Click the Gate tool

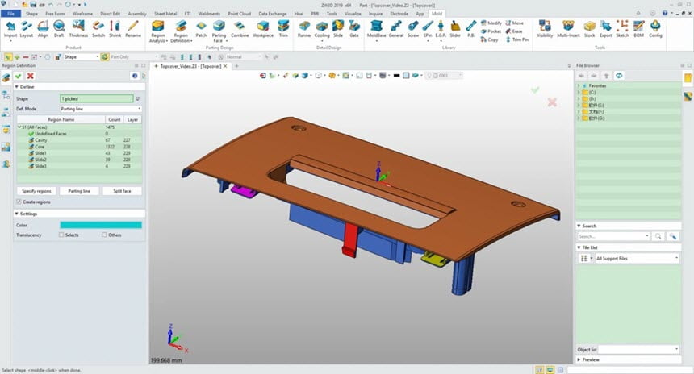[x=354, y=30]
